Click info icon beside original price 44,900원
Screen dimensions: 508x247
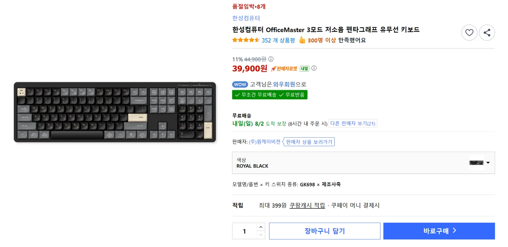tap(271, 59)
